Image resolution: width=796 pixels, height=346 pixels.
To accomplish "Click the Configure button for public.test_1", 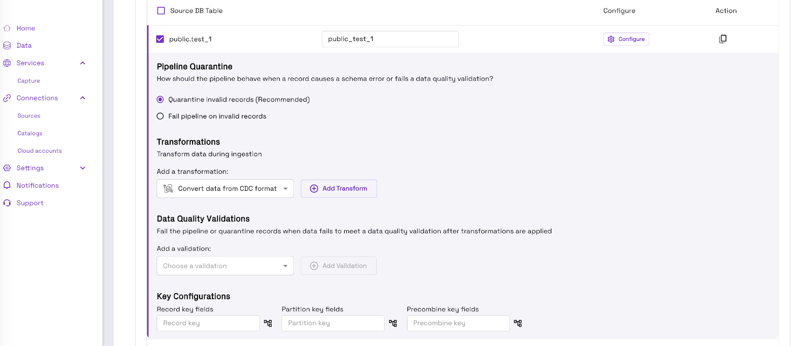I will click(626, 39).
